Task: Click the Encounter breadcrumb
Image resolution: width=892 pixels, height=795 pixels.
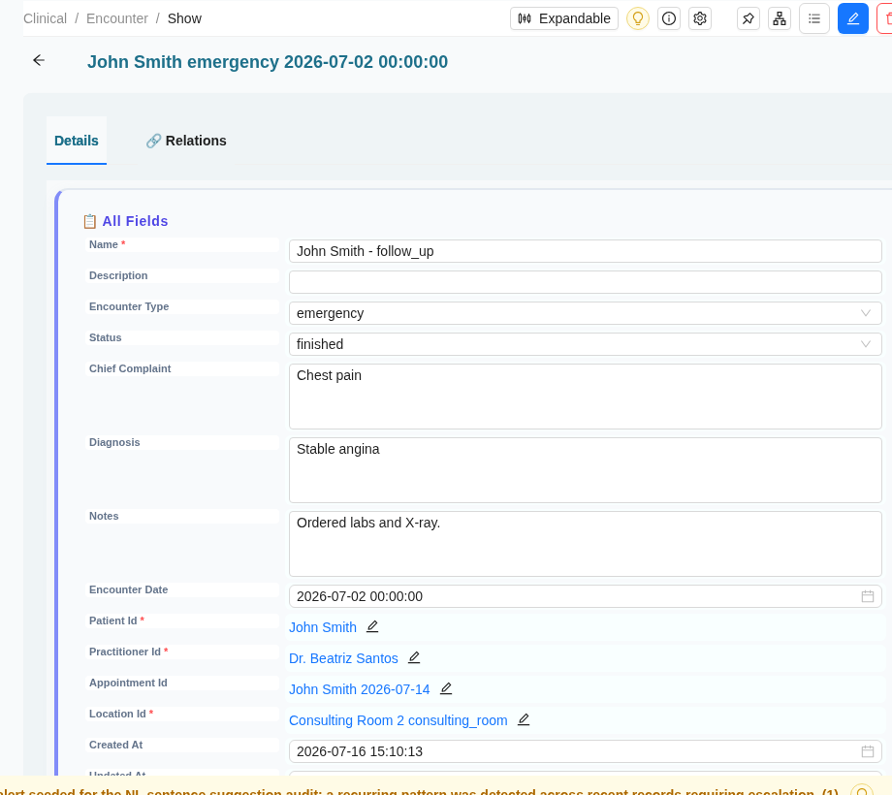Action: [117, 18]
